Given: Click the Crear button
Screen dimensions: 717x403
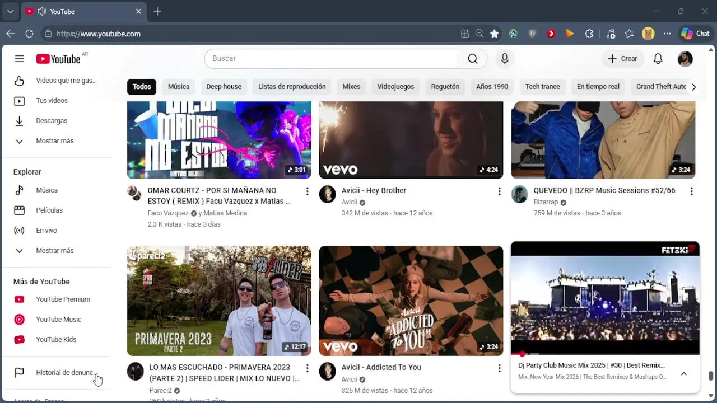Looking at the screenshot, I should click(623, 59).
